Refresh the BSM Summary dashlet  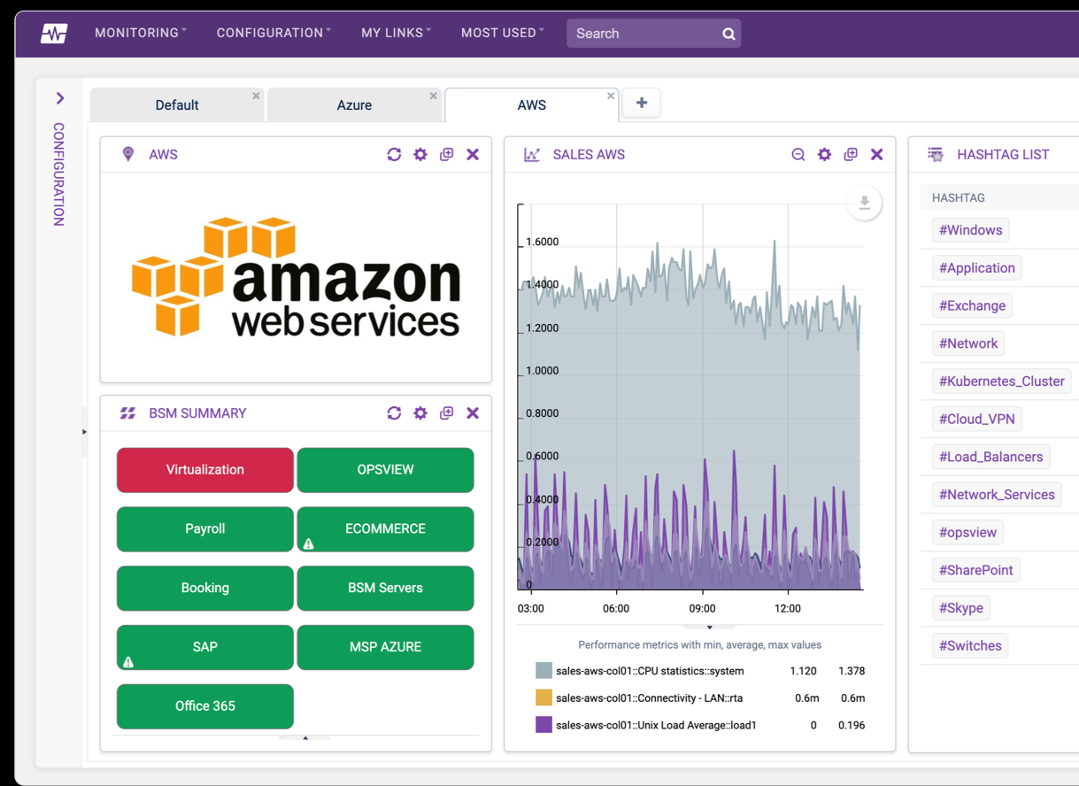click(394, 412)
